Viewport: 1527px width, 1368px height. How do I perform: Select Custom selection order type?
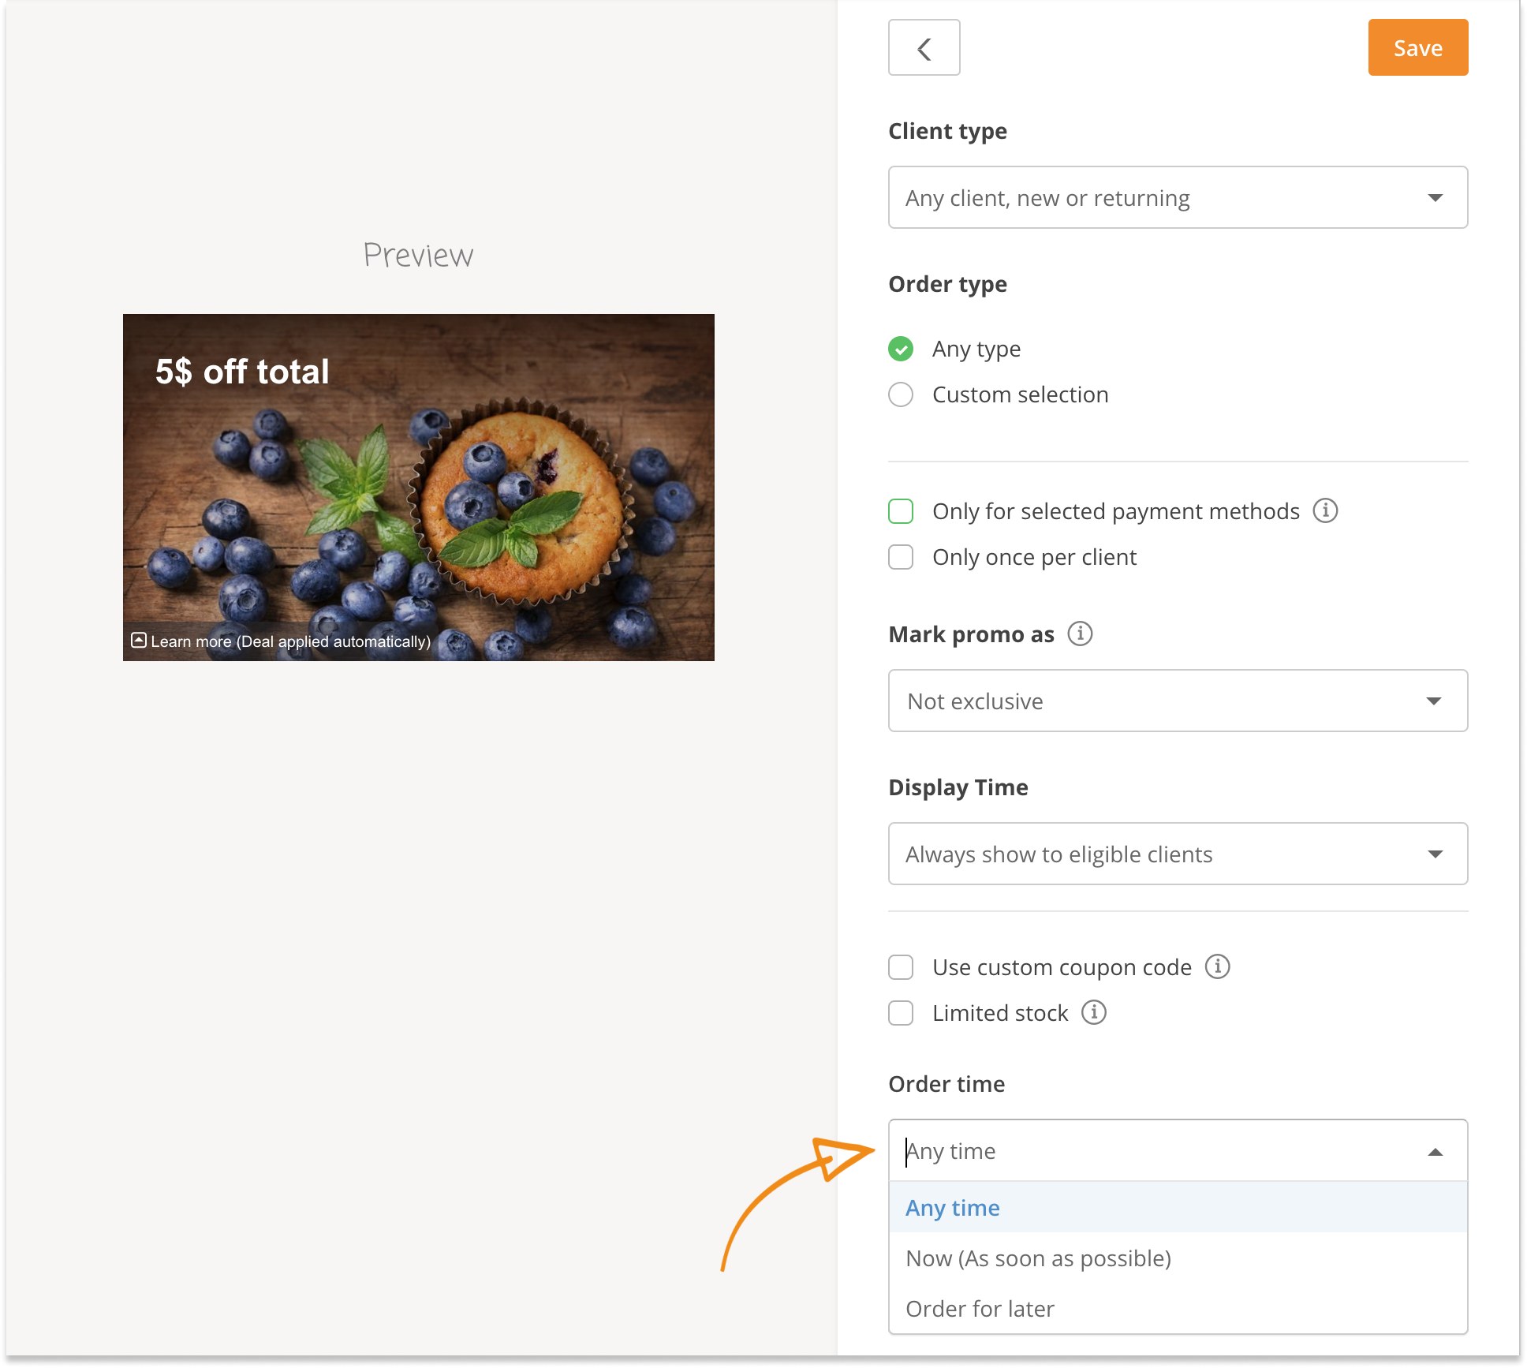pyautogui.click(x=901, y=394)
